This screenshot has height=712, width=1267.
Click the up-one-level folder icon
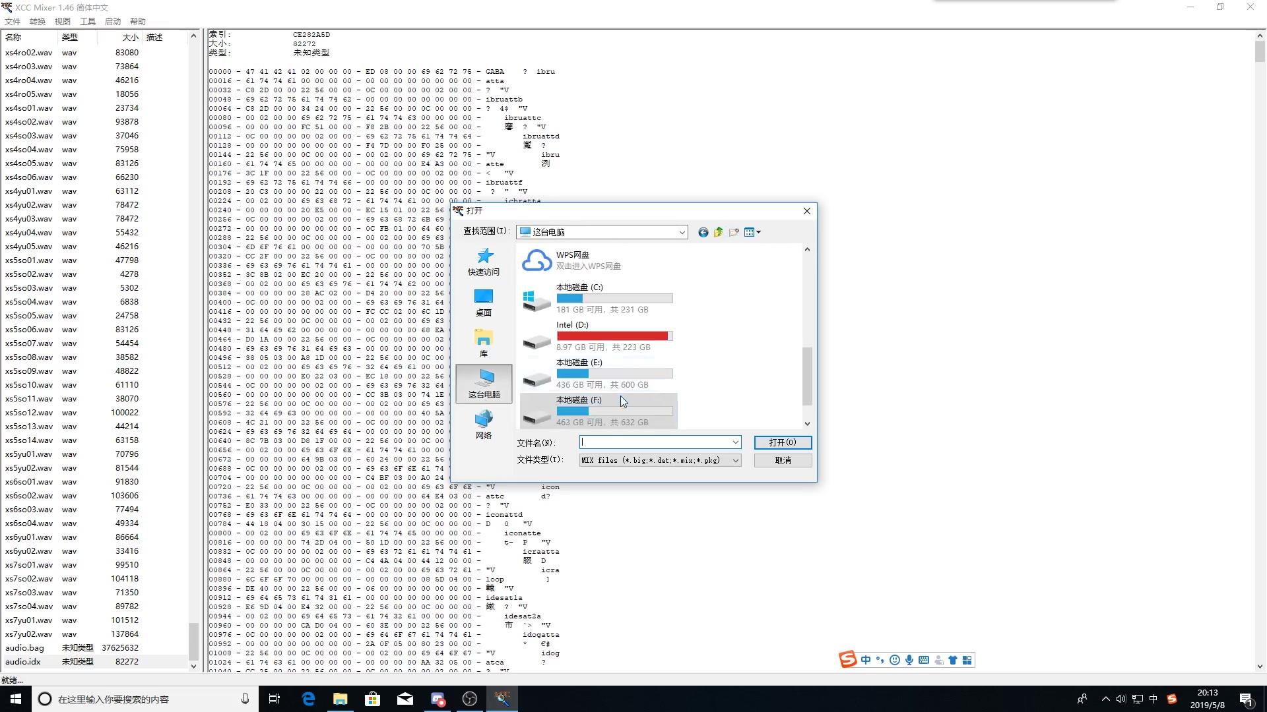[718, 232]
